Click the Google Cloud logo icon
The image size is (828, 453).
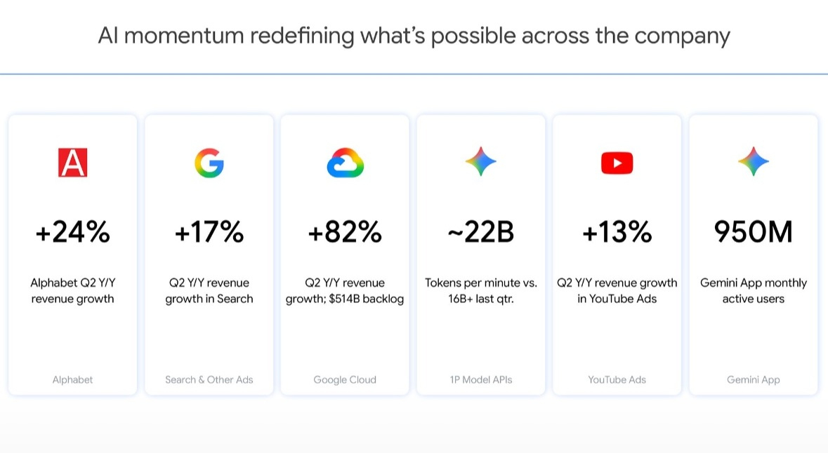[x=345, y=163]
